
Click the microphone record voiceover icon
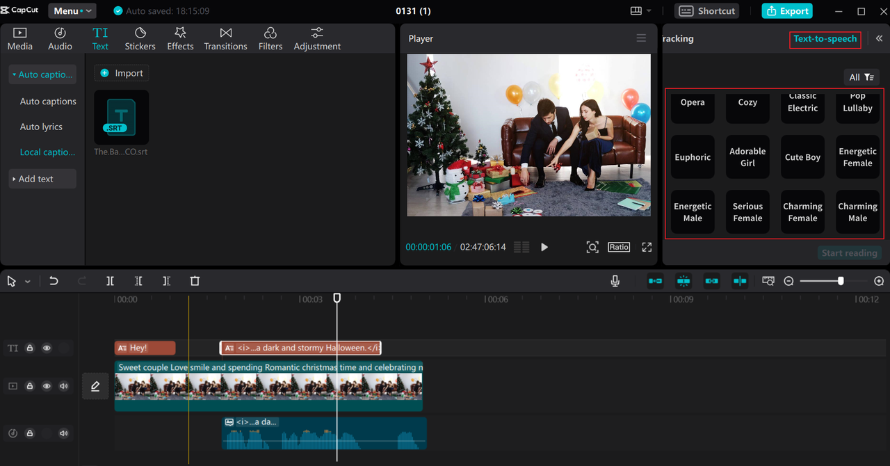point(615,281)
